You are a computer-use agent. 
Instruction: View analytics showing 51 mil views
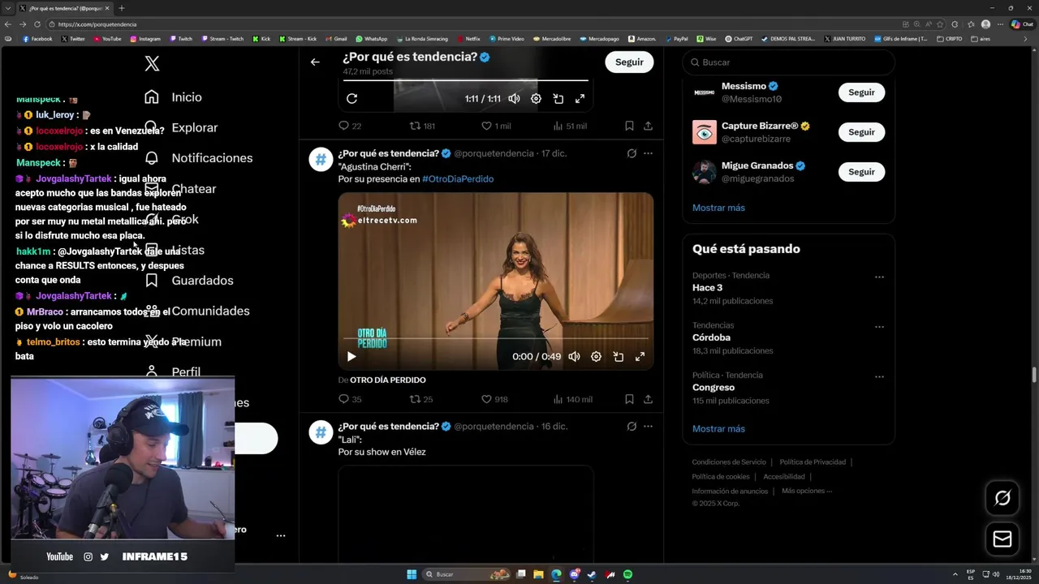[570, 126]
